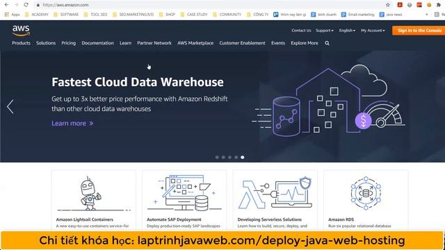The image size is (445, 250).
Task: Open the AWS site search magnifier
Action: (x=327, y=43)
